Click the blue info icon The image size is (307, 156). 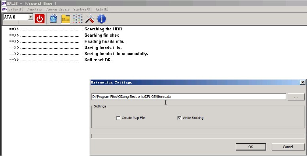tap(102, 19)
